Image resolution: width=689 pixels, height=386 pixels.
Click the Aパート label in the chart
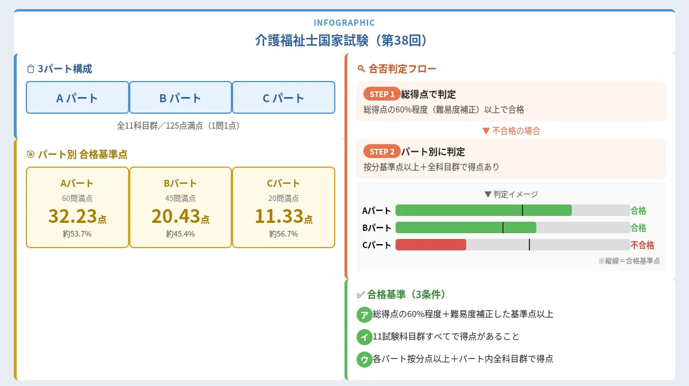tap(377, 210)
